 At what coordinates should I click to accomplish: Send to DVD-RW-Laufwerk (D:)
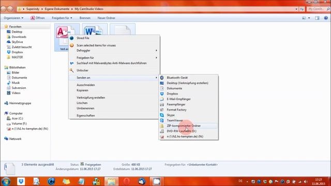pos(182,131)
